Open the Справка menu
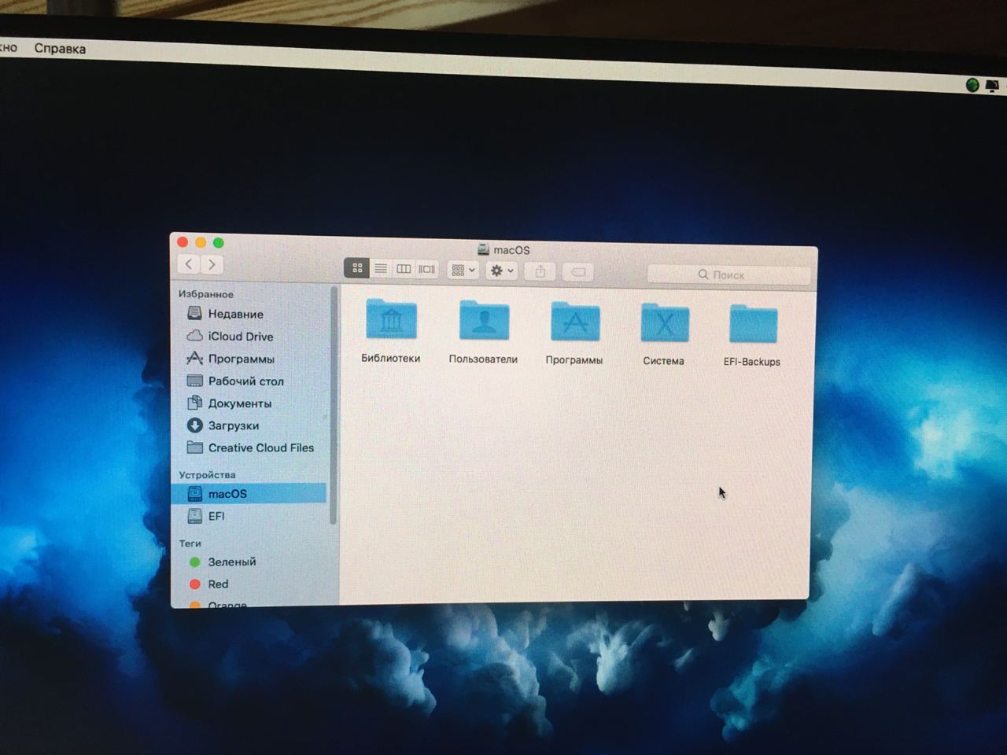Screen dimensions: 1007x755 (x=60, y=48)
